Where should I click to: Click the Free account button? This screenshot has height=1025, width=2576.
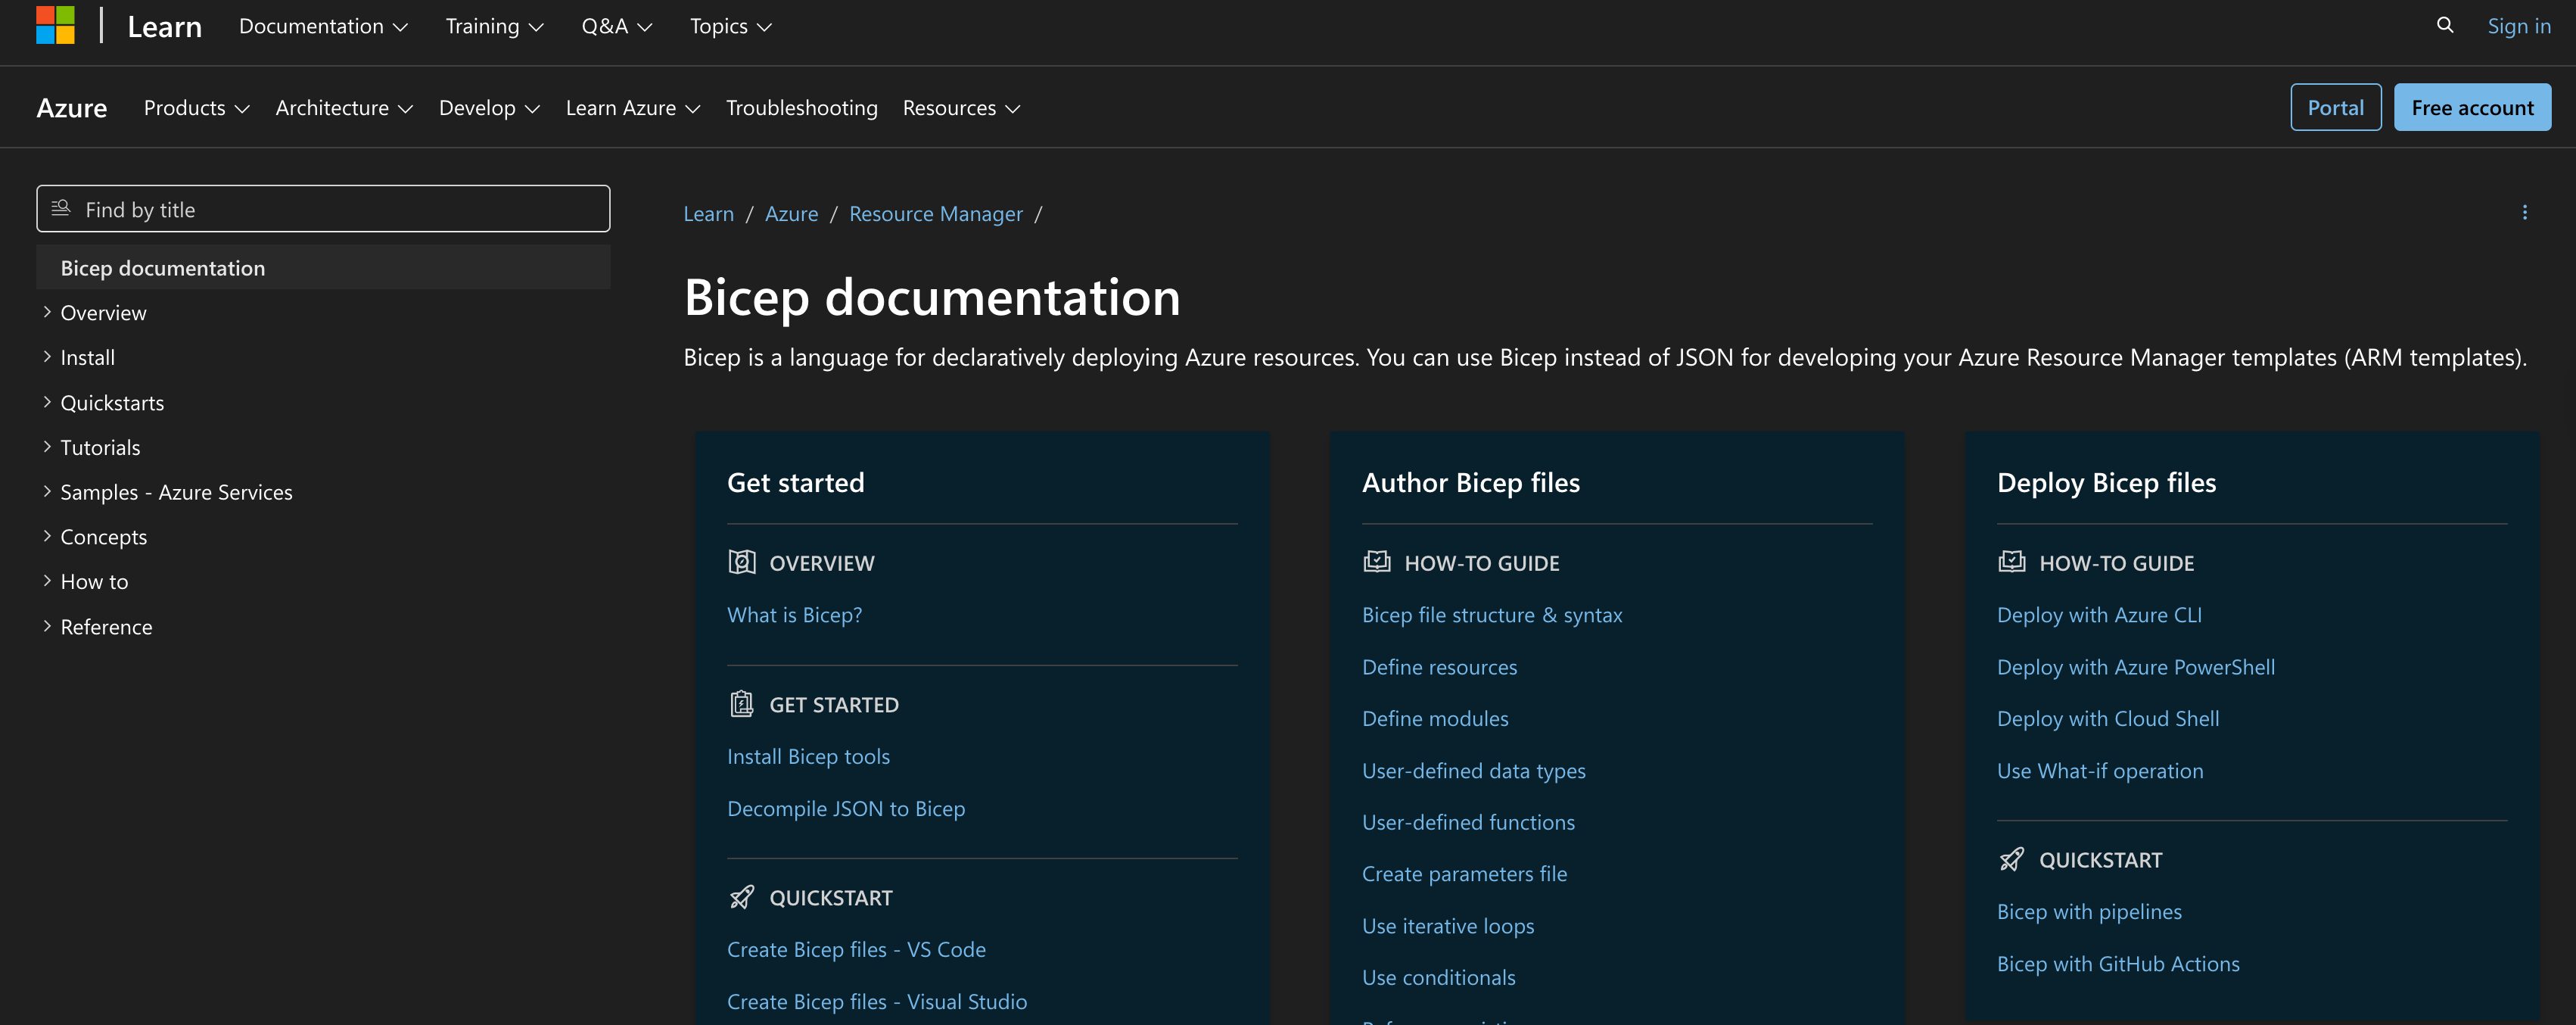coord(2471,108)
